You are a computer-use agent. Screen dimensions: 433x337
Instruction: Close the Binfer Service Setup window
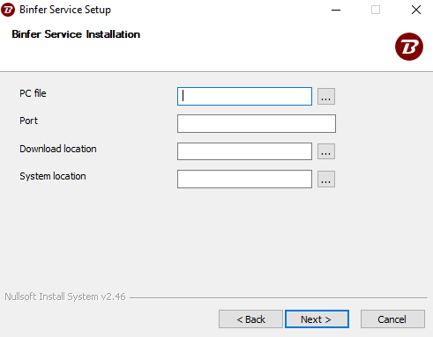[416, 10]
